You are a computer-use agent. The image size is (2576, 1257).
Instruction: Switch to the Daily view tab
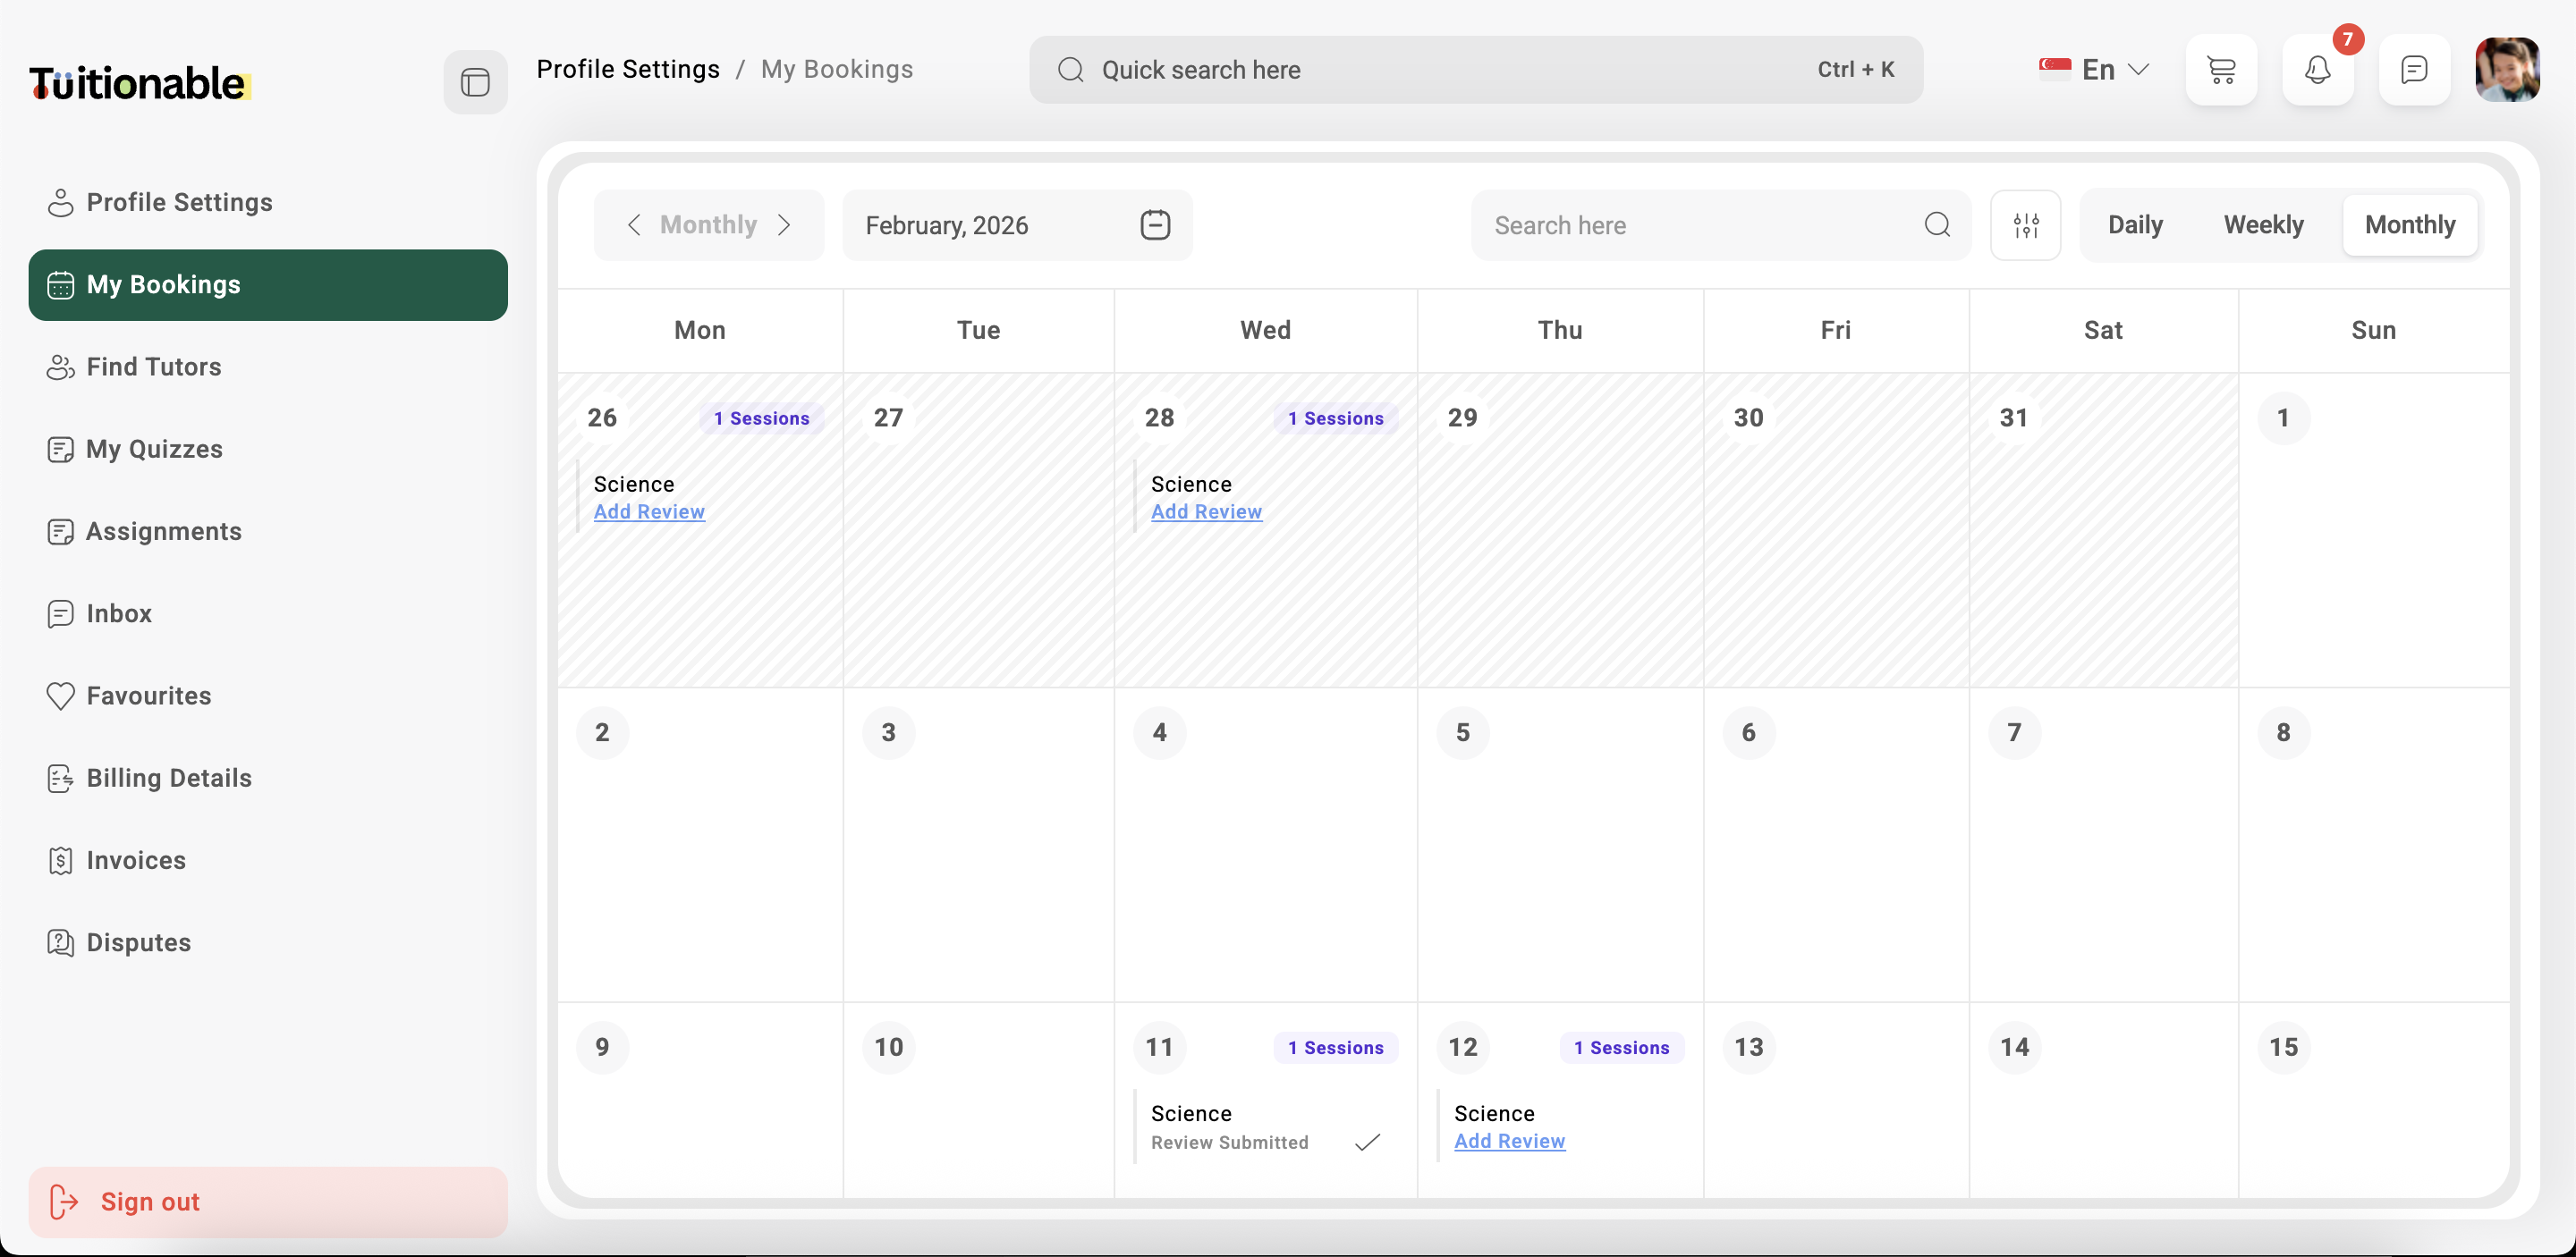(2134, 224)
